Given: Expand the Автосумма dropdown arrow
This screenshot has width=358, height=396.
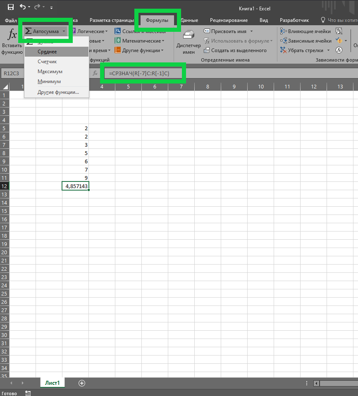Looking at the screenshot, I should [64, 31].
